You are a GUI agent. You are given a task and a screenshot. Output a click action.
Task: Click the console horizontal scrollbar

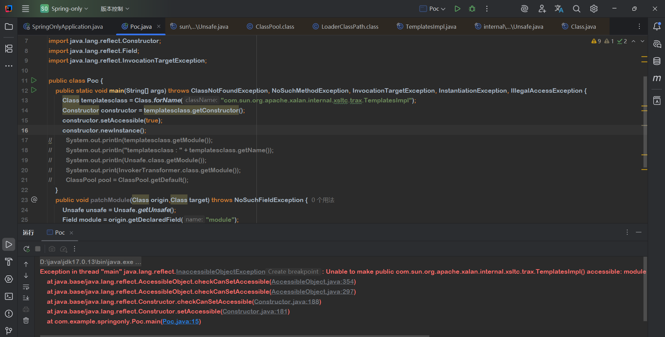(234, 336)
